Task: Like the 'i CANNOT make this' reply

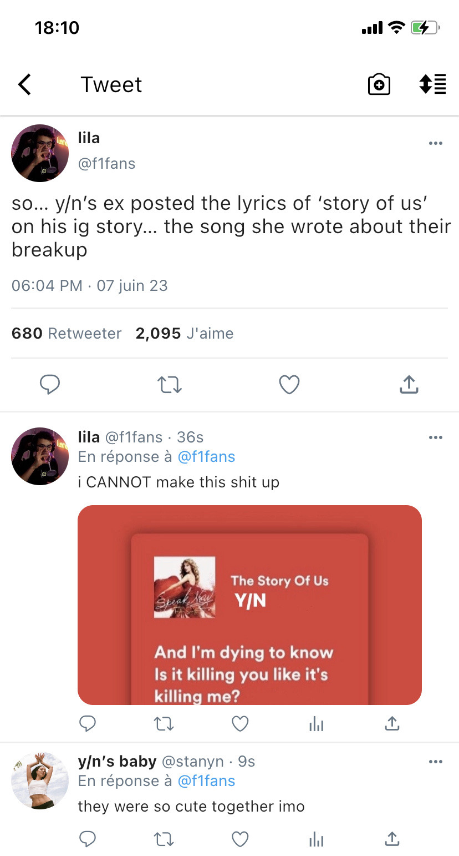Action: pos(239,724)
